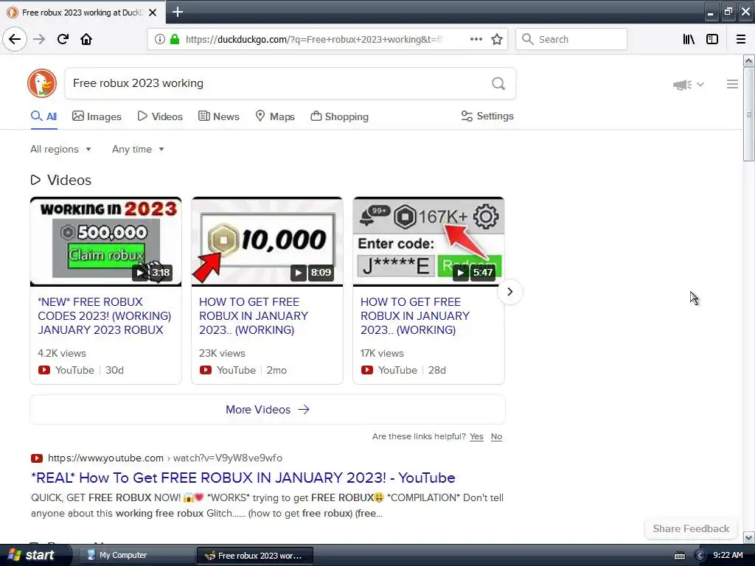Viewport: 755px width, 566px height.
Task: Open the Library icon in toolbar
Action: [689, 39]
